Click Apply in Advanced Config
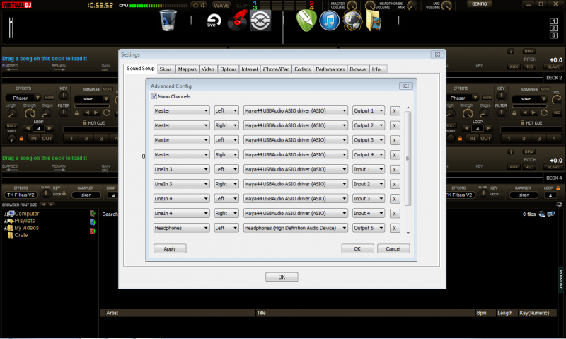The width and height of the screenshot is (566, 339). pos(170,248)
